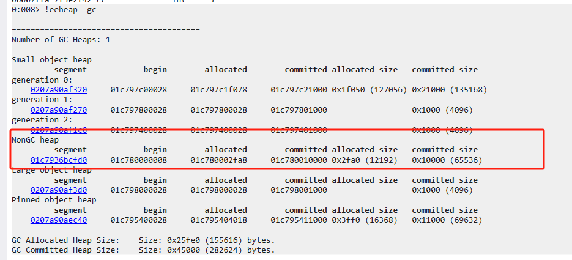Open Pinned object heap segment link 0207a90aec40
The image size is (572, 260).
tap(59, 220)
